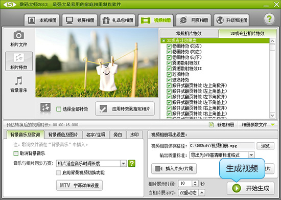Click 相片展示时间 stepper arrows

[195, 183]
